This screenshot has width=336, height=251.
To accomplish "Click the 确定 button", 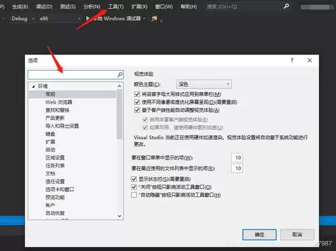I will coord(259,235).
